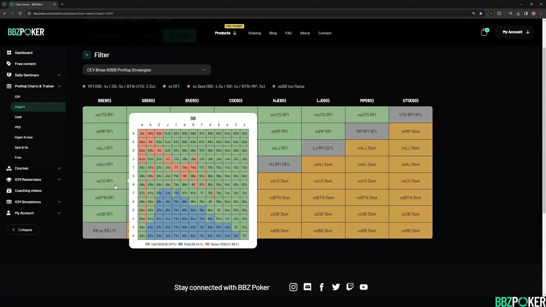546x307 pixels.
Task: Open the Staking menu item
Action: pos(254,33)
